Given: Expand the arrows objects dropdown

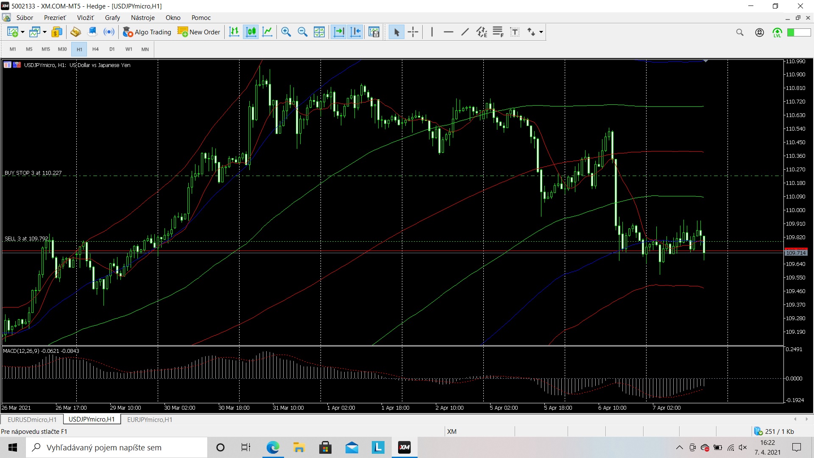Looking at the screenshot, I should pos(541,32).
